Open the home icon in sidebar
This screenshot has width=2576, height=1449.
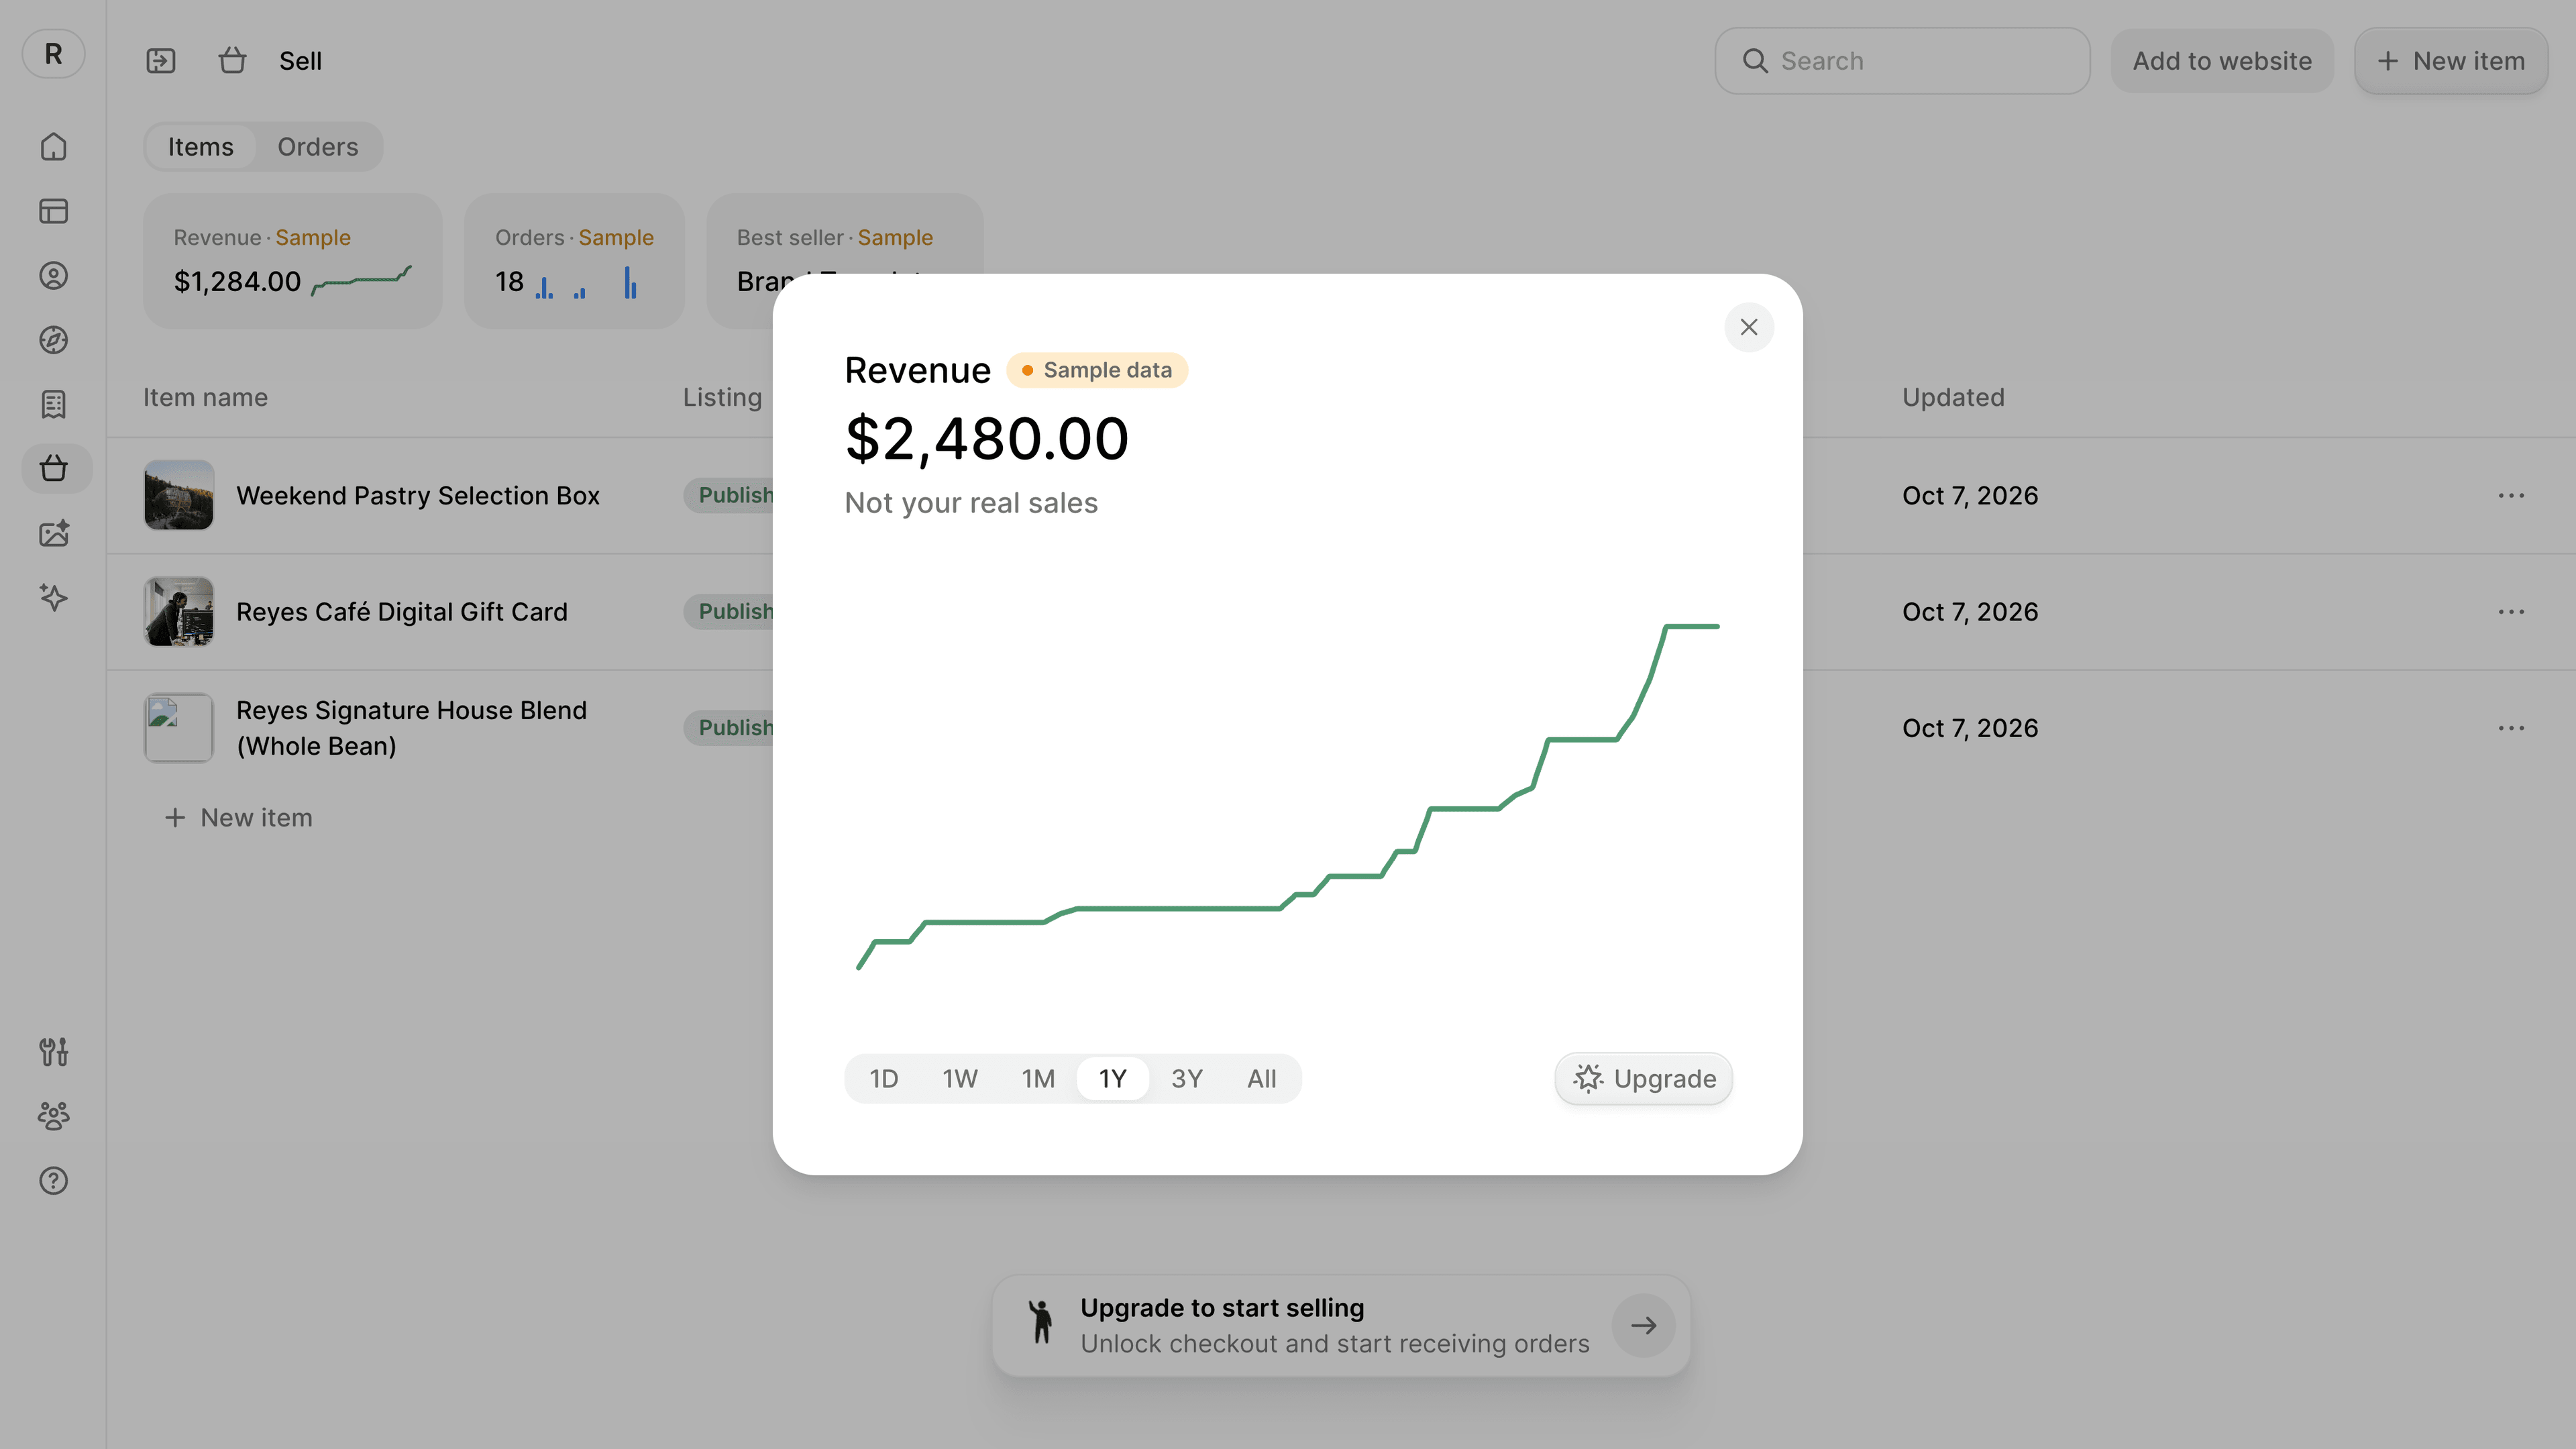tap(53, 147)
